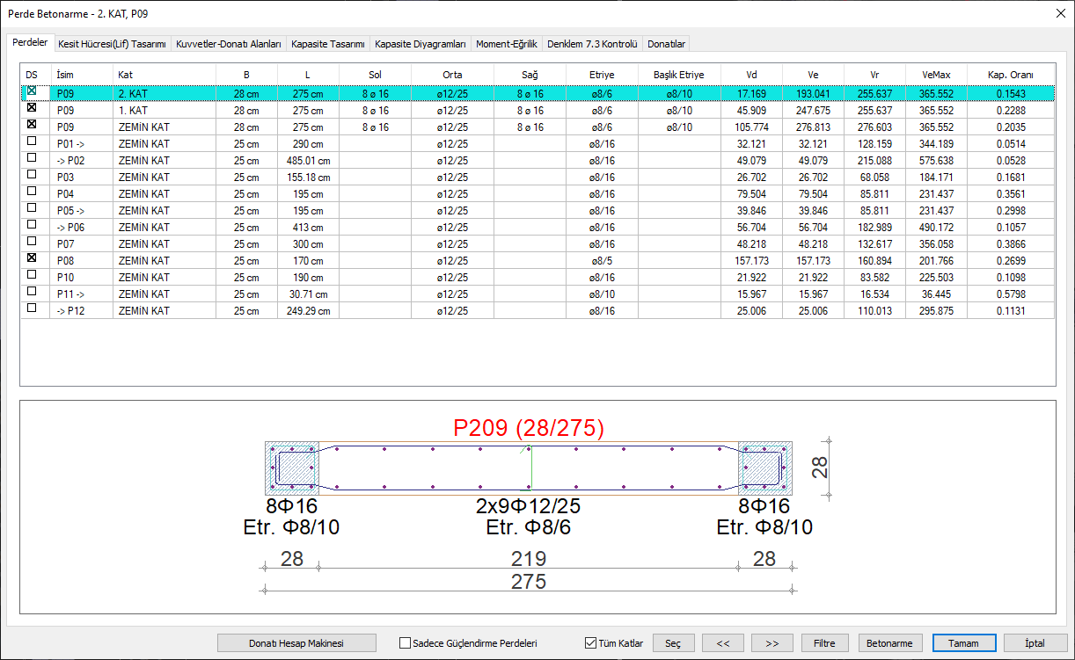Click the Etr. Φ8/6 stirrup label
This screenshot has width=1075, height=660.
coord(529,528)
